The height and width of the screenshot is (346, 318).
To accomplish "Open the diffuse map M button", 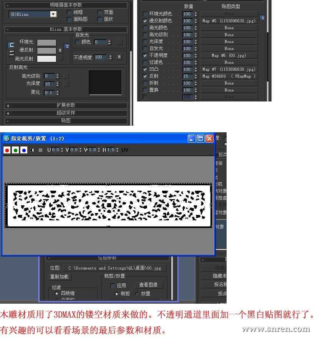I will coord(60,50).
